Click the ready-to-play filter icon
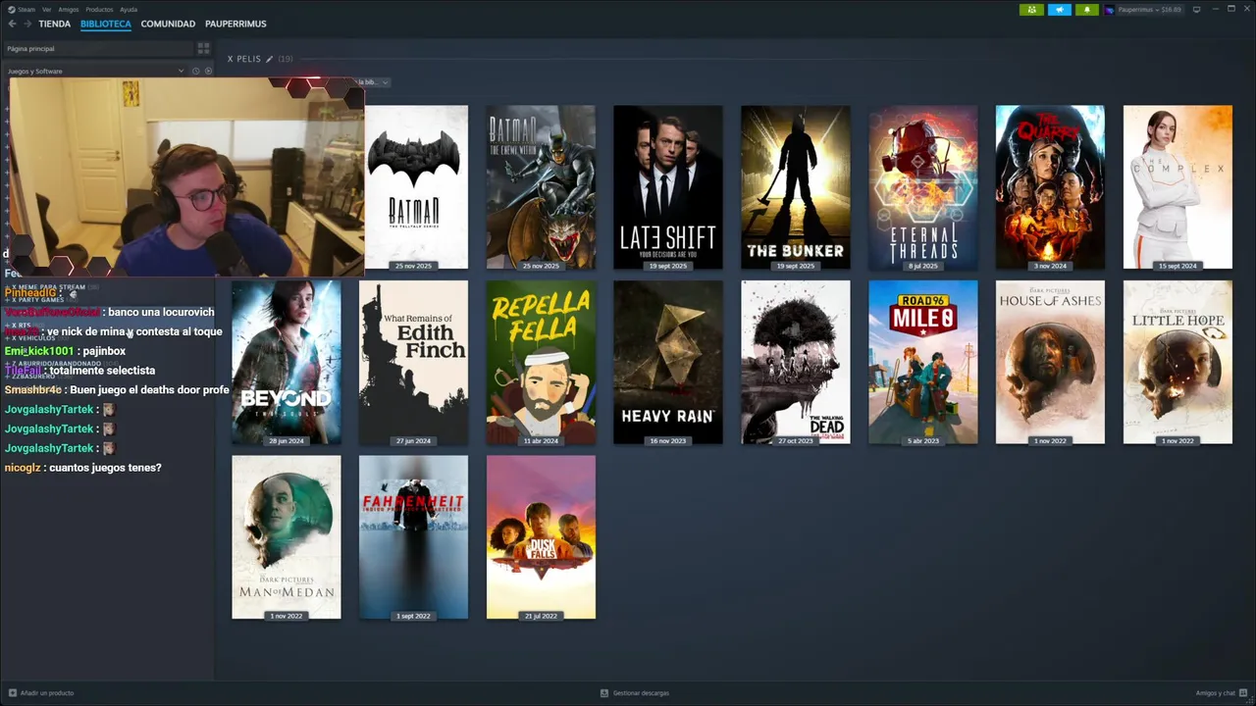 207,71
